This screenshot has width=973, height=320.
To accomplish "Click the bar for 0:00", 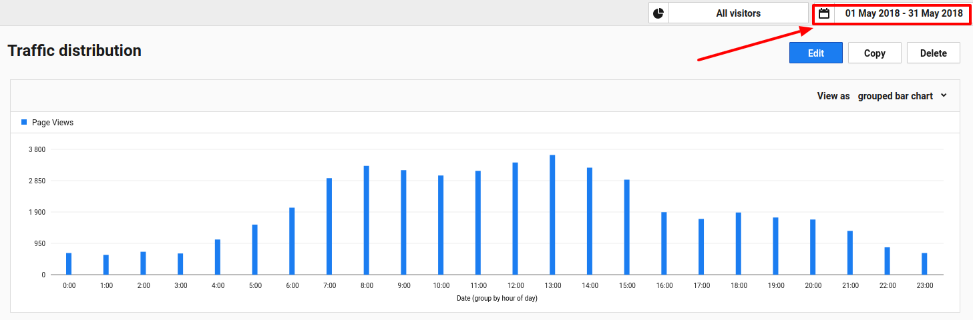I will [x=69, y=264].
